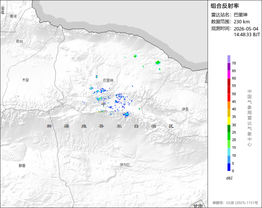Click the 伊州区 label on the map
This screenshot has width=262, height=208.
coord(125,165)
